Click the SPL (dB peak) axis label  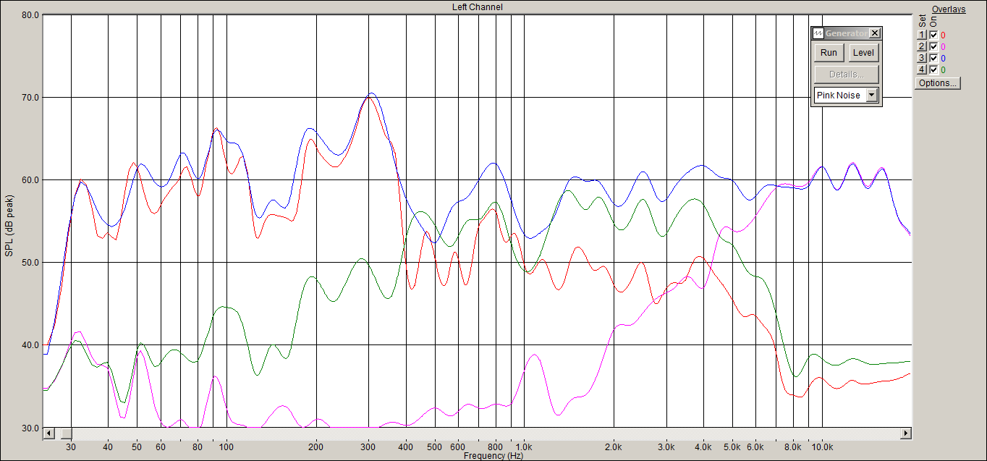(x=9, y=225)
